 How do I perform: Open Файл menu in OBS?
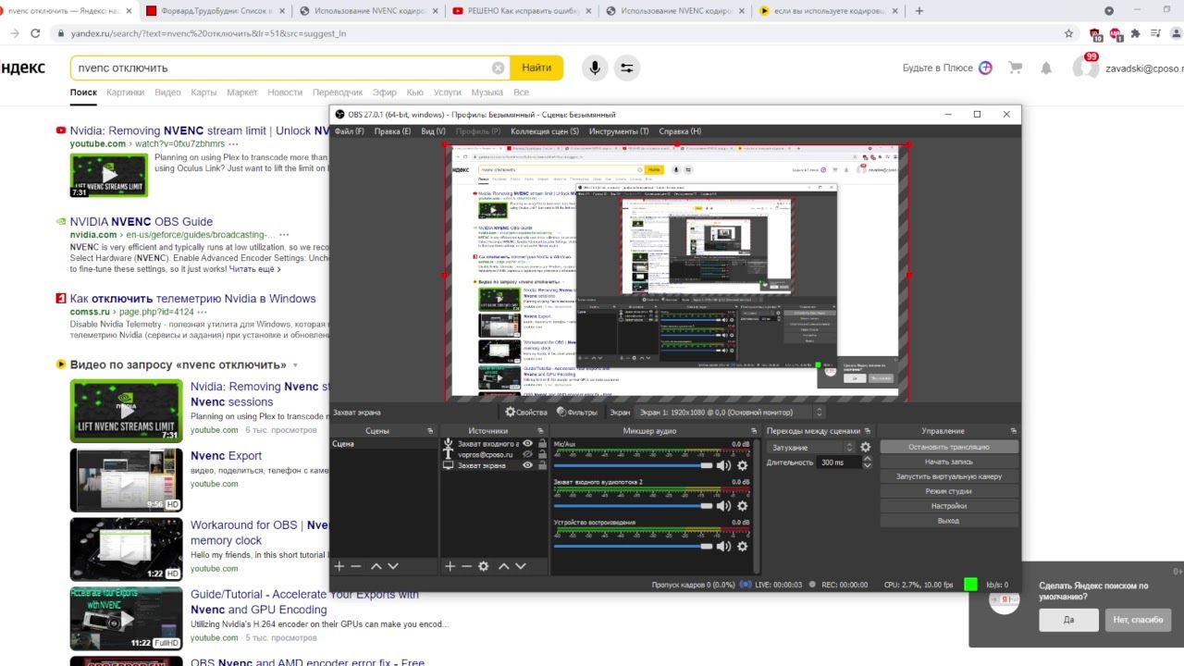pyautogui.click(x=350, y=131)
